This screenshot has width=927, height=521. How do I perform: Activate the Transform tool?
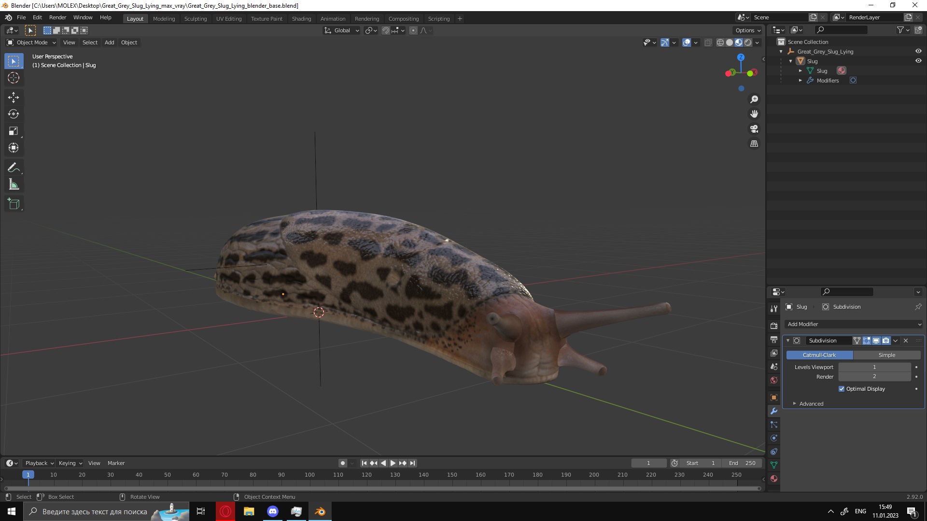pos(14,148)
